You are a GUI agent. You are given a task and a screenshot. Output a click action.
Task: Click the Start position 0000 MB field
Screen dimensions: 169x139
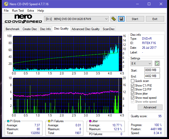[152, 70]
